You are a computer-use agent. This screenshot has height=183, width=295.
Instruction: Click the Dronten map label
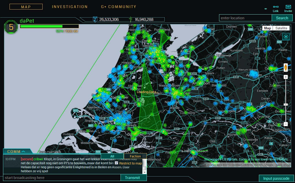pyautogui.click(x=231, y=27)
